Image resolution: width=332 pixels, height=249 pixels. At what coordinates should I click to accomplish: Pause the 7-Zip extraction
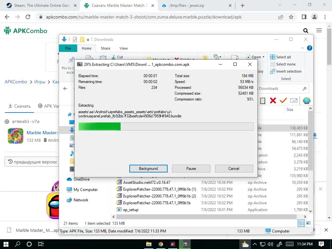pos(191,169)
